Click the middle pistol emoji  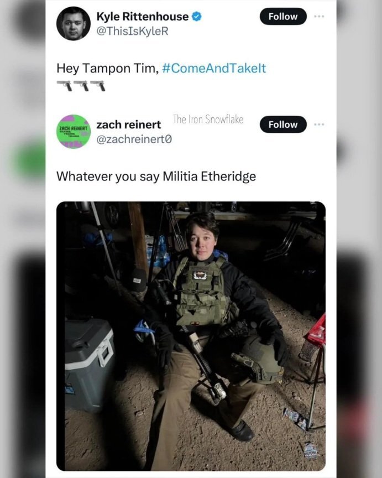click(81, 86)
